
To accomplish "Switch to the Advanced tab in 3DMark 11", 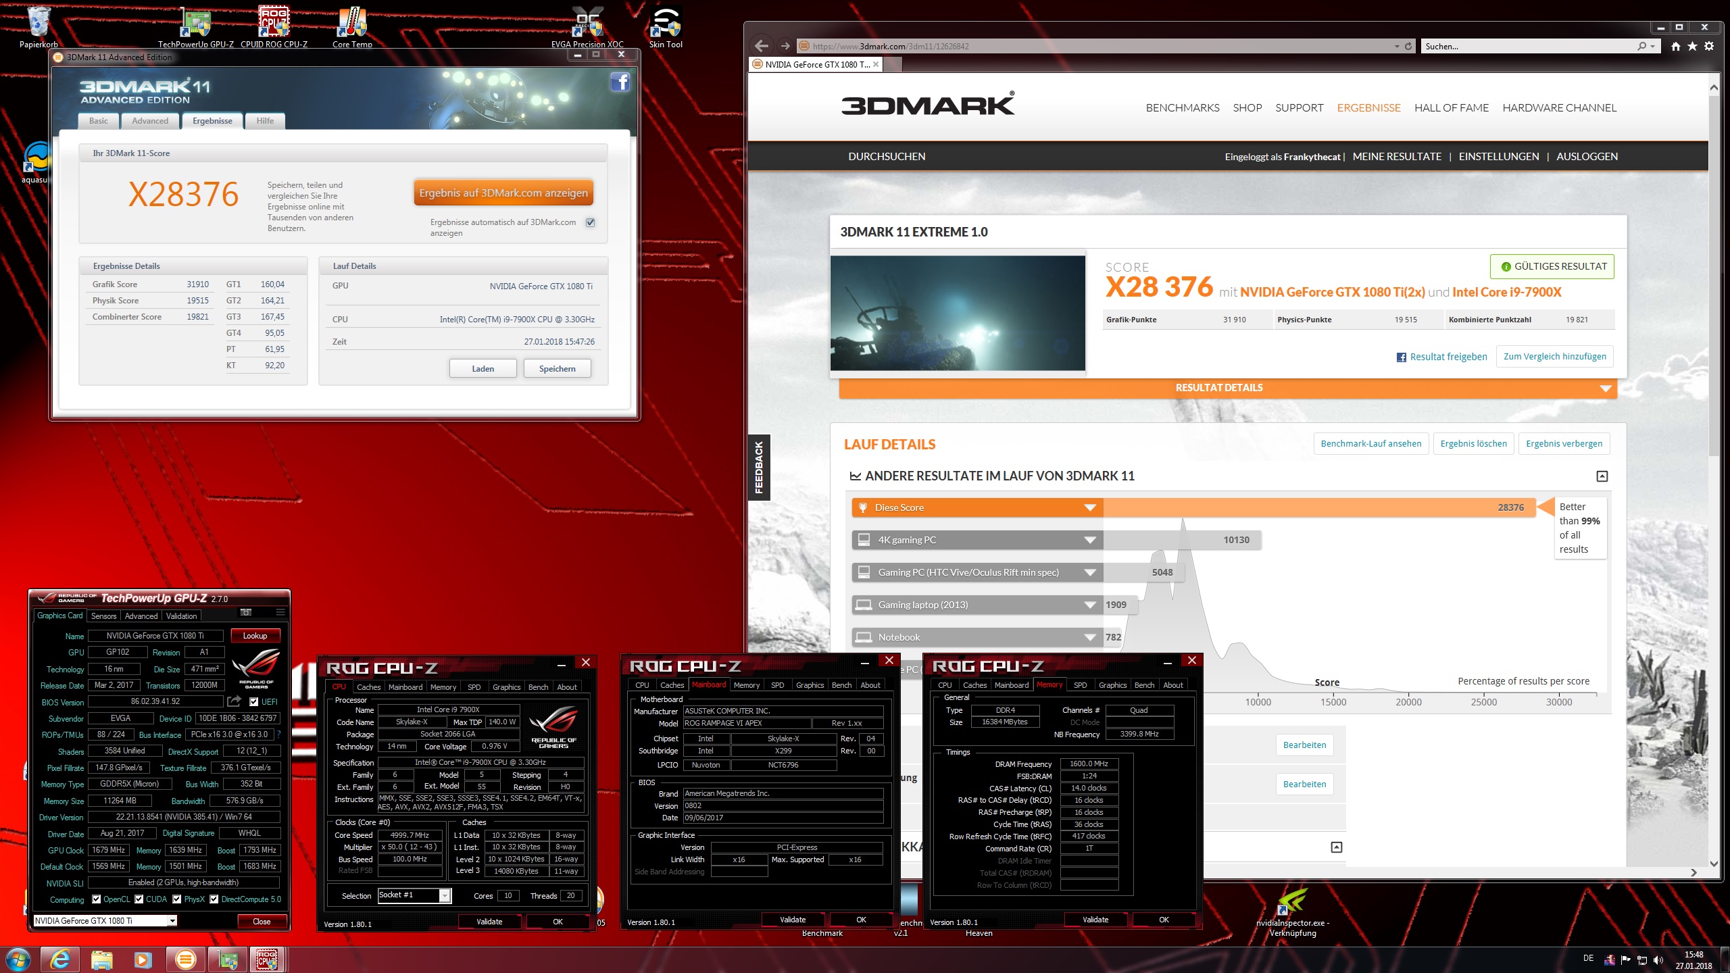I will coord(150,120).
